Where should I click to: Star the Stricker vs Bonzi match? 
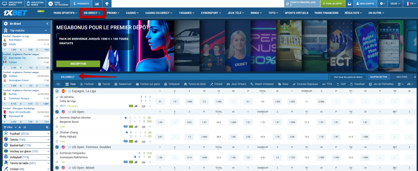(57, 127)
